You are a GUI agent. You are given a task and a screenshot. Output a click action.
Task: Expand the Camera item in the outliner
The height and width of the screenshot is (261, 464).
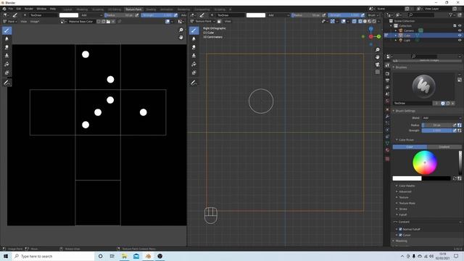(x=396, y=30)
